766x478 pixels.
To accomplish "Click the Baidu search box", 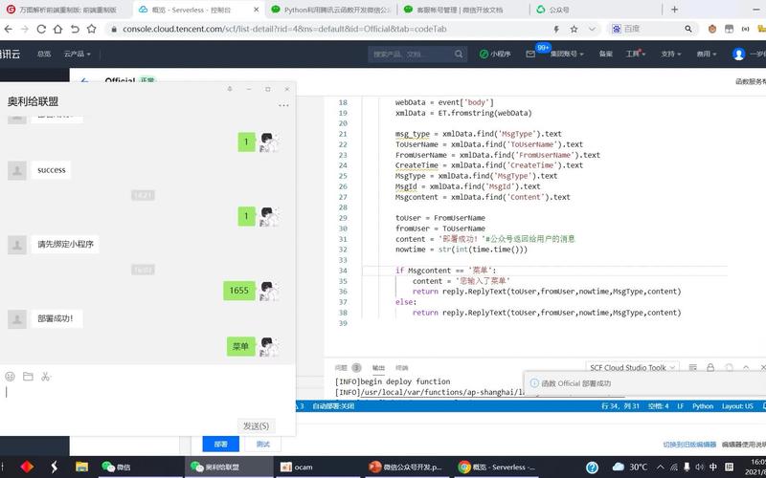I will [x=651, y=30].
